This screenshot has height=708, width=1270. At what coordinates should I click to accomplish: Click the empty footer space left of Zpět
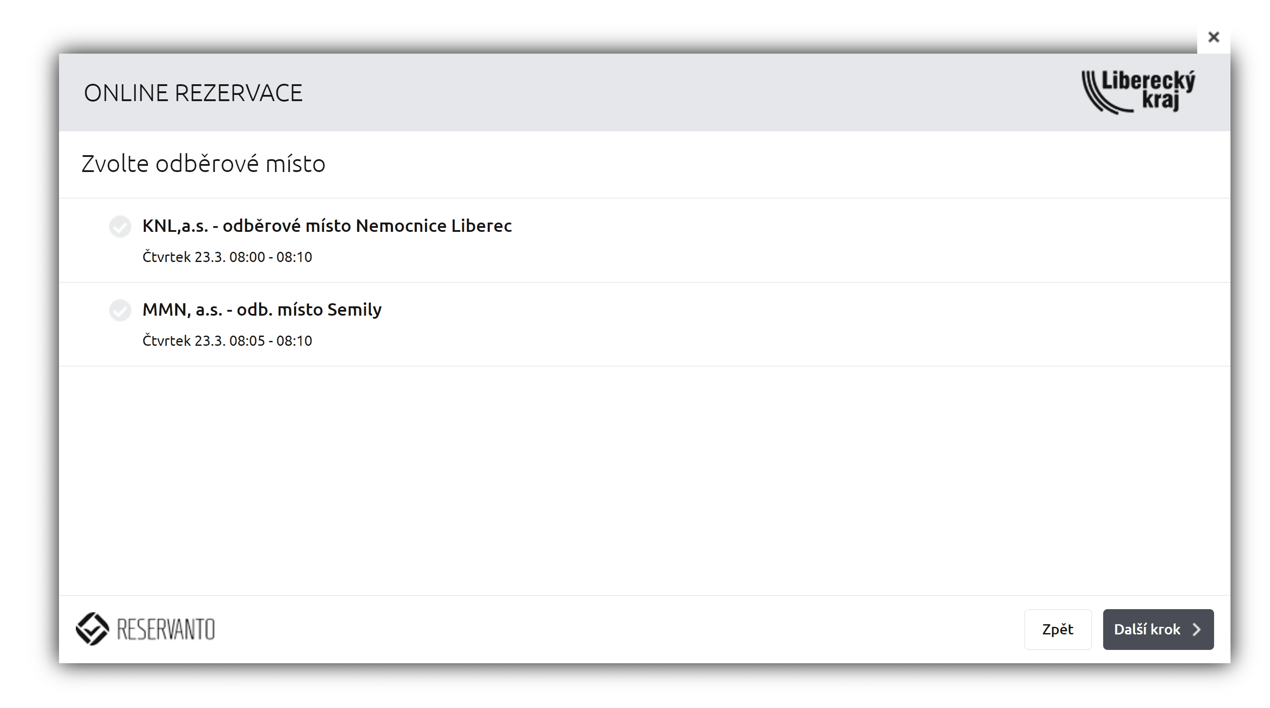point(616,629)
